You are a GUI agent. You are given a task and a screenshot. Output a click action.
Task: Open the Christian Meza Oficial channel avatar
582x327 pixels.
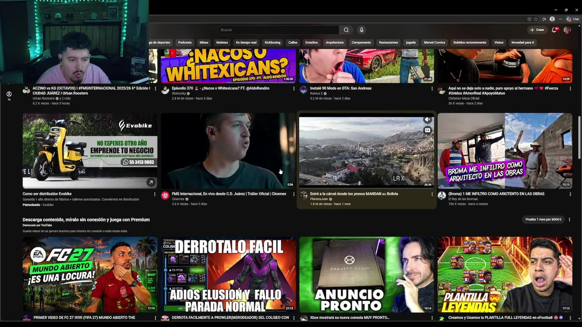click(x=442, y=90)
